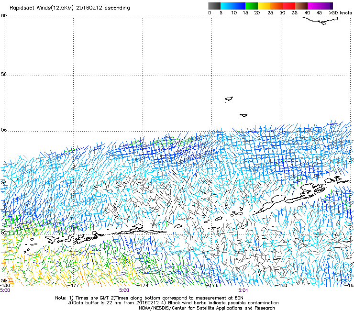Click the cyan 5-10 knots legend segment
This screenshot has width=354, height=311.
pos(227,6)
